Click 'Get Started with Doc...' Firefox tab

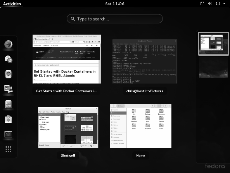[x=42, y=39]
